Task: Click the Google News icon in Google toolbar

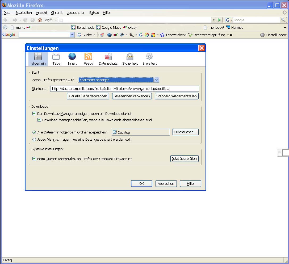Action: (x=102, y=35)
